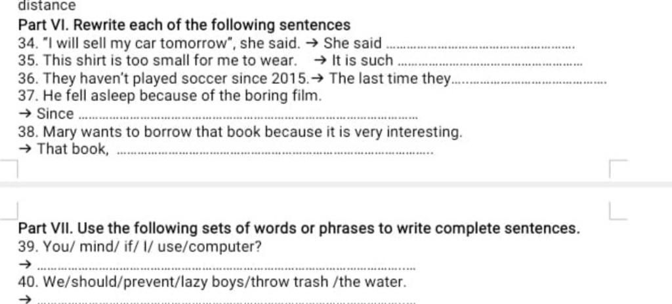Click the answer line under question 39
This screenshot has height=304, width=672.
click(226, 269)
